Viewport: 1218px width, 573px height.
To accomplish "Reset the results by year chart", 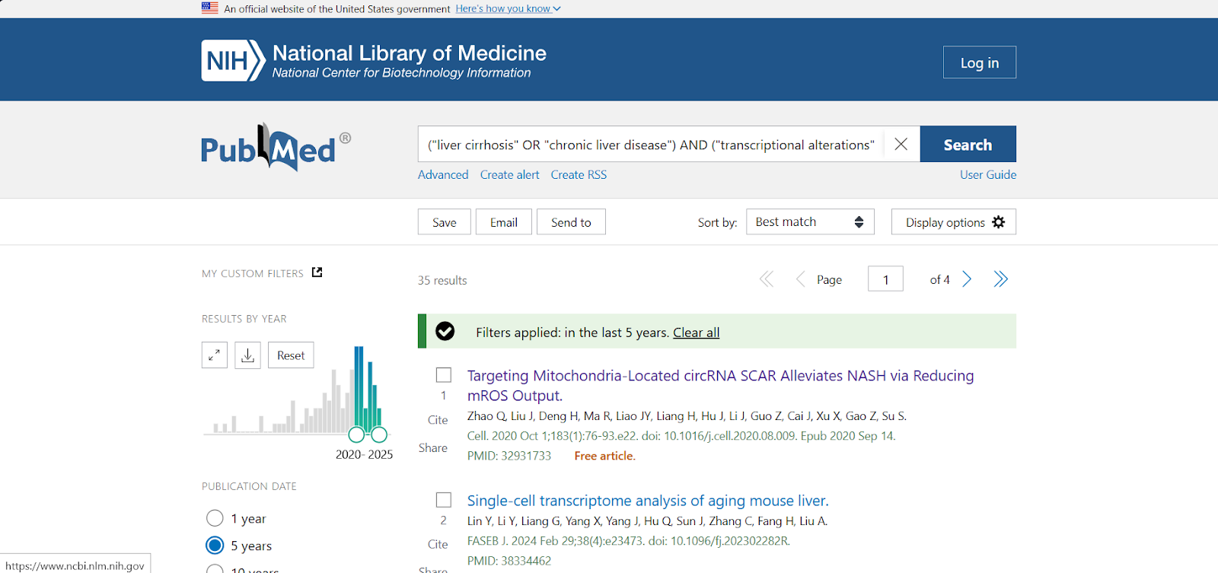I will (x=291, y=355).
